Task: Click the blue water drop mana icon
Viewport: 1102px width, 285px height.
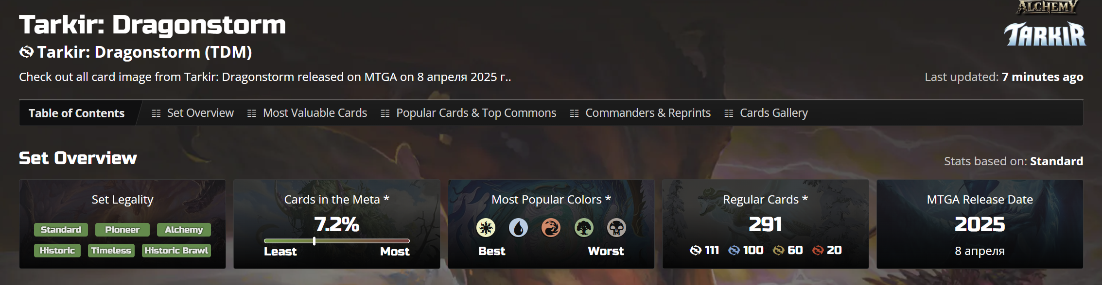Action: [518, 228]
